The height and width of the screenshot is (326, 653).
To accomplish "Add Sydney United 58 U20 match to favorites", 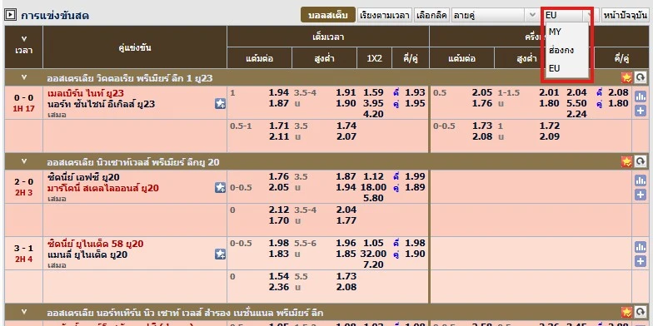I will pyautogui.click(x=220, y=254).
